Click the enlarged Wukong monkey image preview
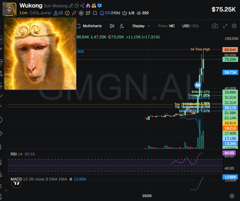This screenshot has height=201, width=240. point(40,54)
